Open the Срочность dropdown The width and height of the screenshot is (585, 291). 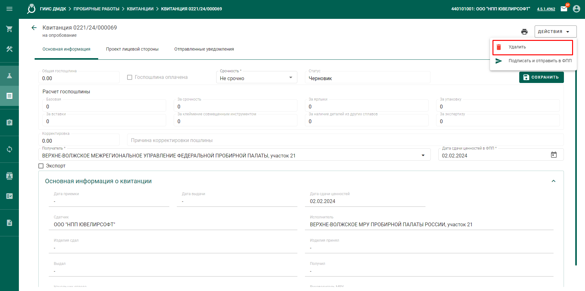pyautogui.click(x=256, y=77)
